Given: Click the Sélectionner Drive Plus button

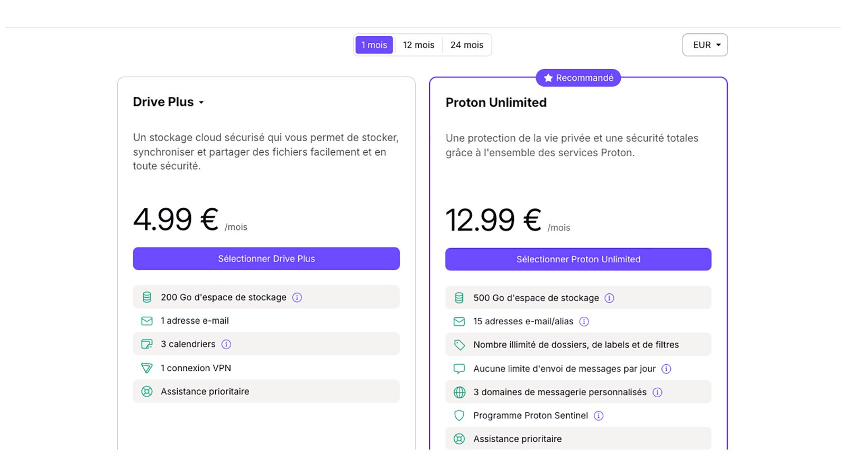Looking at the screenshot, I should click(x=266, y=259).
